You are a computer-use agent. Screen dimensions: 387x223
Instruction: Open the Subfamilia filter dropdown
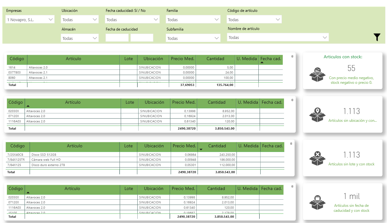click(x=193, y=38)
